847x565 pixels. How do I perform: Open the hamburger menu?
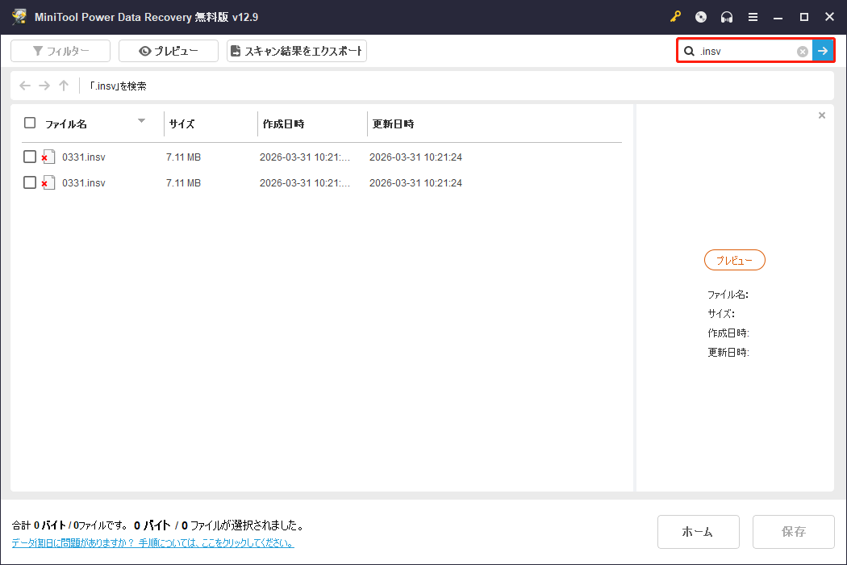point(753,17)
